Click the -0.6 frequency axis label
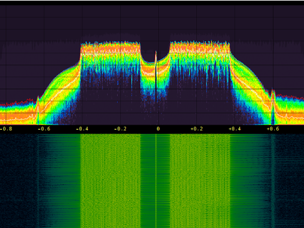This screenshot has width=304, height=228. pos(44,129)
